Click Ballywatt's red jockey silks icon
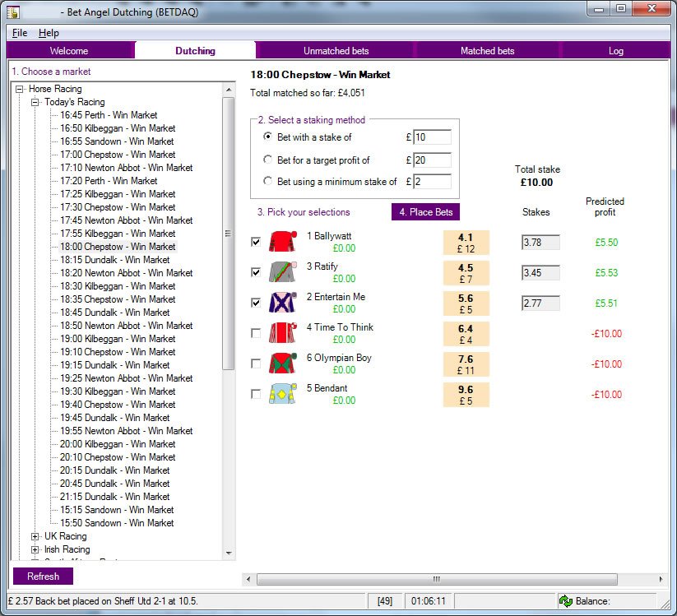 coord(282,242)
